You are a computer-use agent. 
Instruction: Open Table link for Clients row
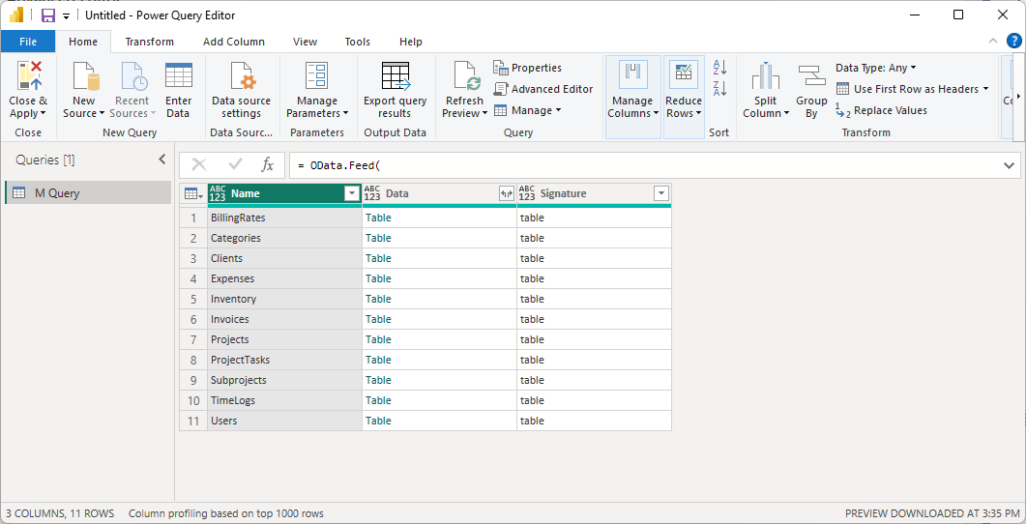(x=378, y=258)
